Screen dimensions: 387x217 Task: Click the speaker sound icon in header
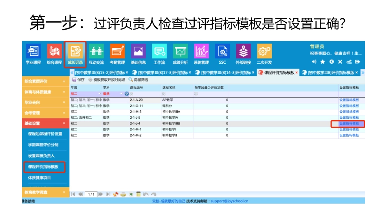tap(314, 62)
